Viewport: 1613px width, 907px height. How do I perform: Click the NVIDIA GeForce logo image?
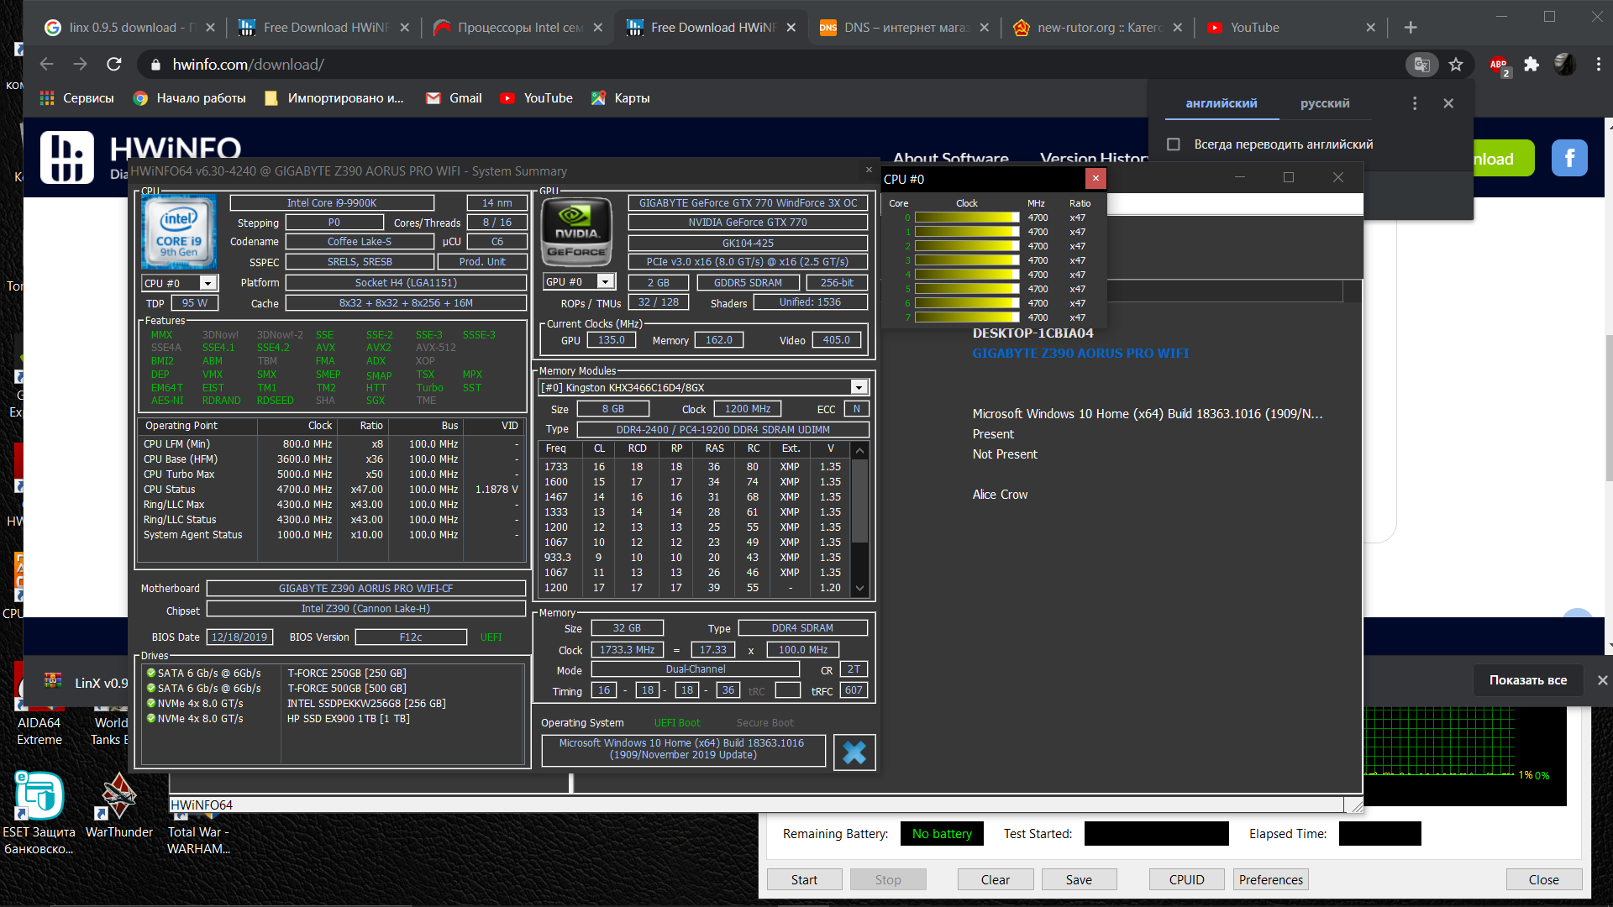(576, 233)
